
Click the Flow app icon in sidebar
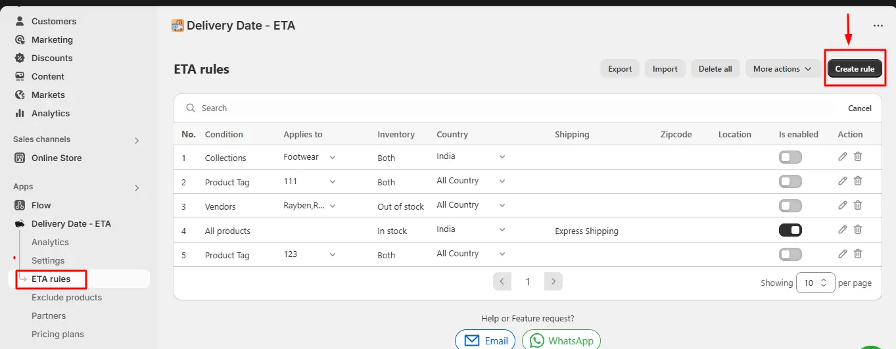click(20, 205)
